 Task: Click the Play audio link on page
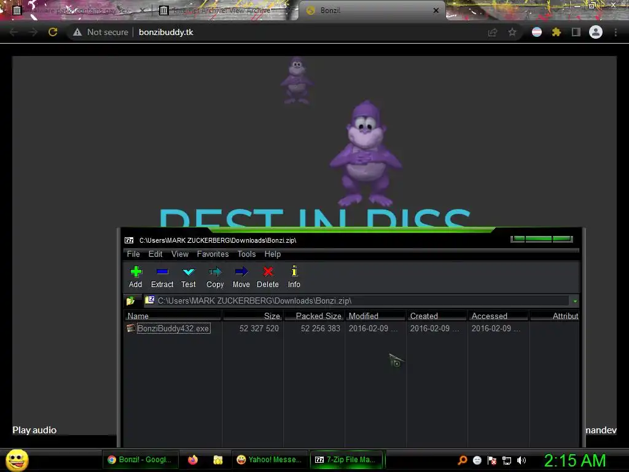click(x=34, y=430)
